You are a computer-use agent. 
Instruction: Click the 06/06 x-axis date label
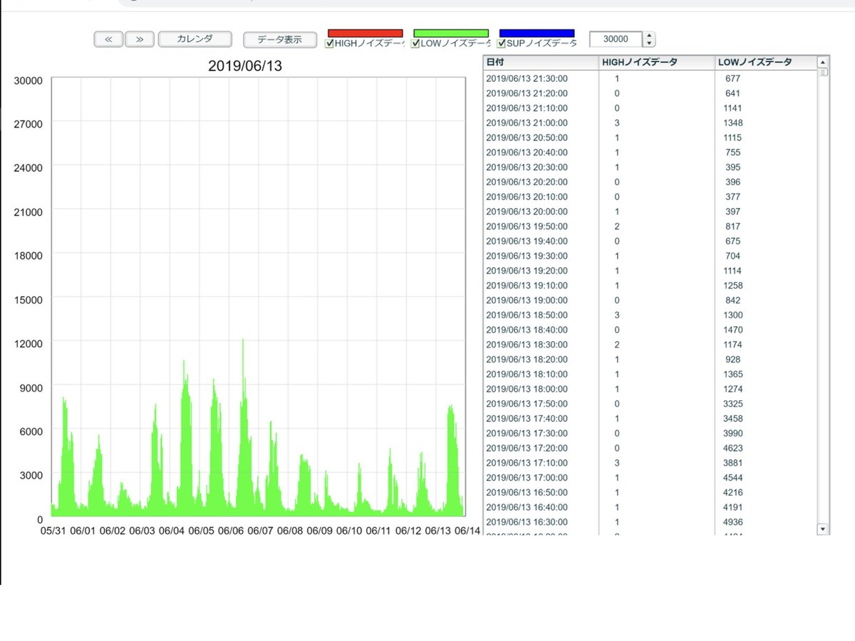click(x=231, y=531)
